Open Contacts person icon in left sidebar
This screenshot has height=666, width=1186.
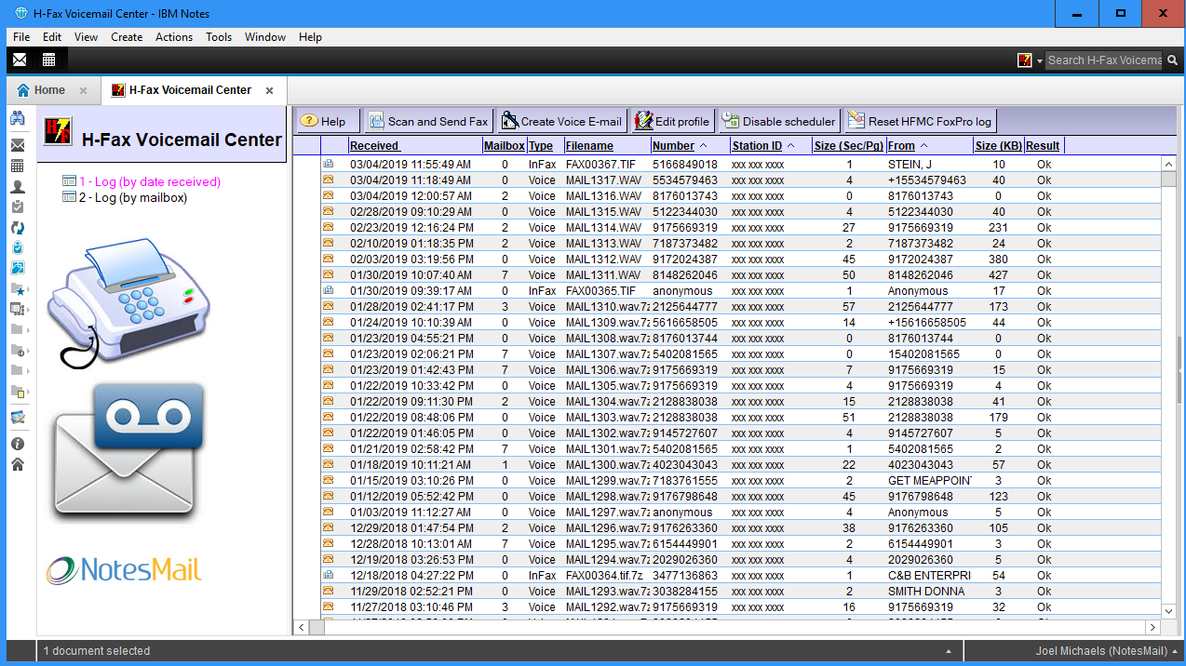click(17, 187)
